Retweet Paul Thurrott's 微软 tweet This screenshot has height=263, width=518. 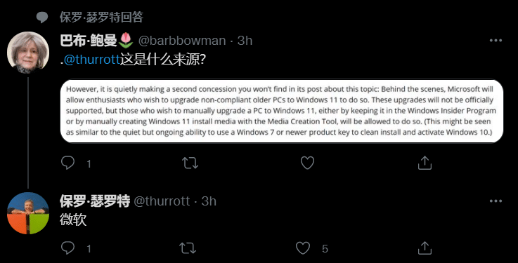coord(188,248)
